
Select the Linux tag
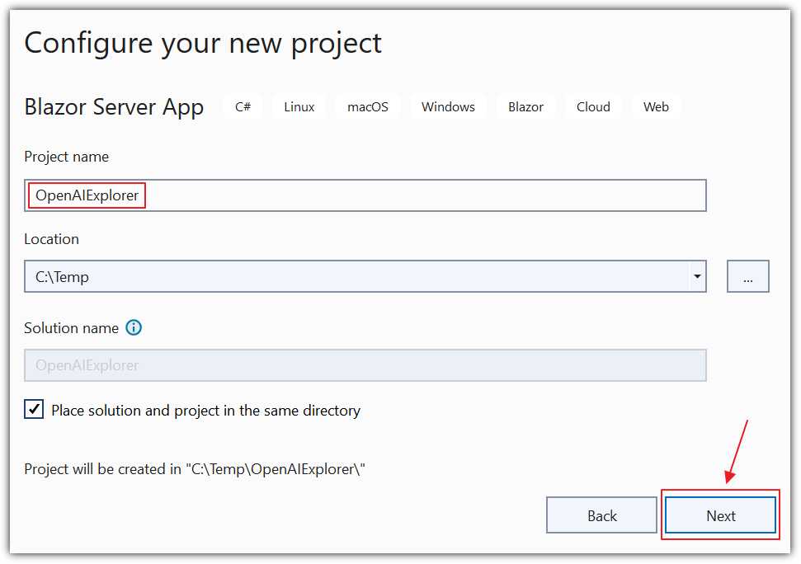pyautogui.click(x=298, y=106)
